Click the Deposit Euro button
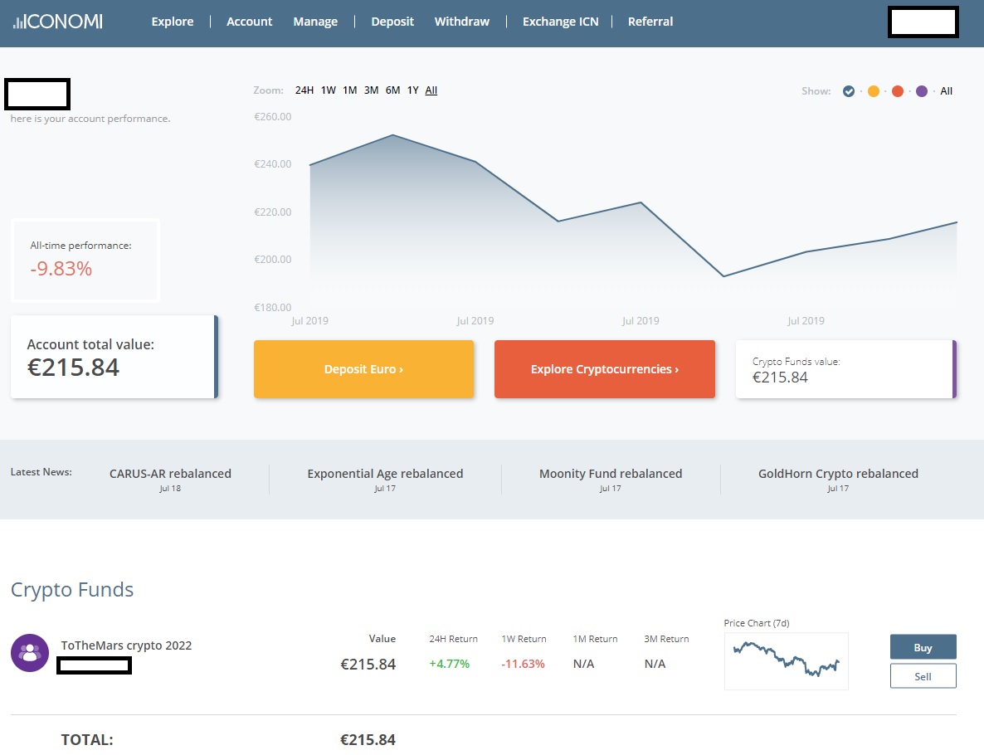984x755 pixels. pyautogui.click(x=363, y=369)
